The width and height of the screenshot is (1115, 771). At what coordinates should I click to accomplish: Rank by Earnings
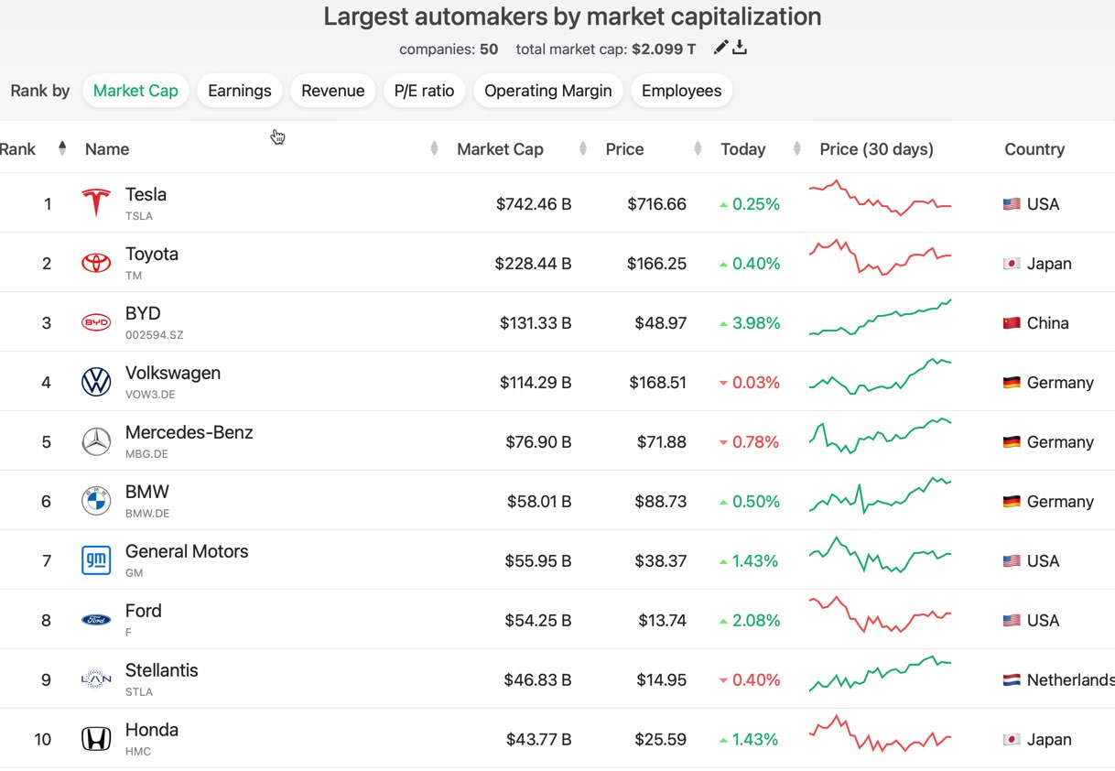(240, 91)
